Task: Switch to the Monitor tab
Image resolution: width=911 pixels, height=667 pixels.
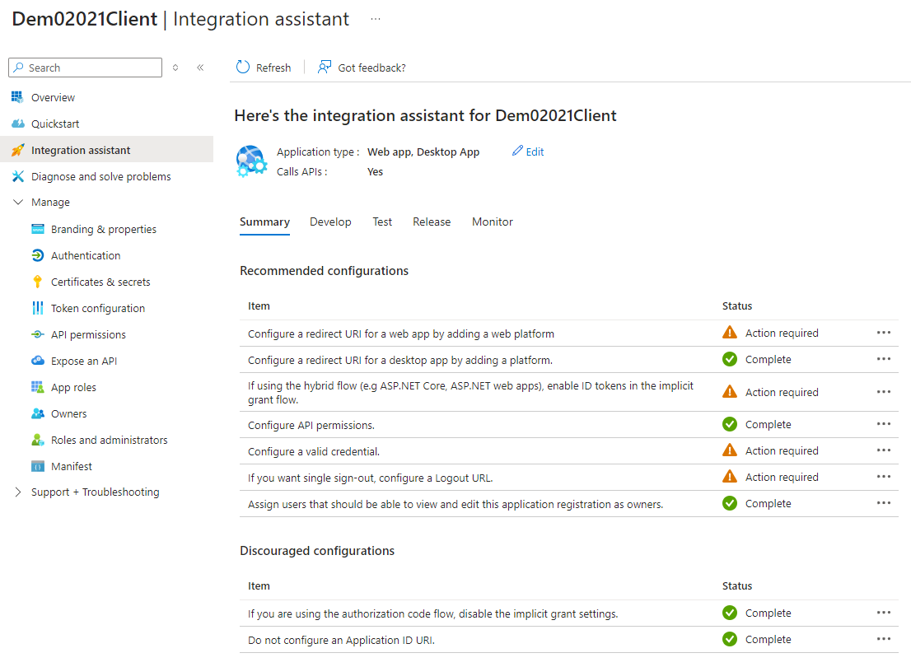Action: click(x=492, y=222)
